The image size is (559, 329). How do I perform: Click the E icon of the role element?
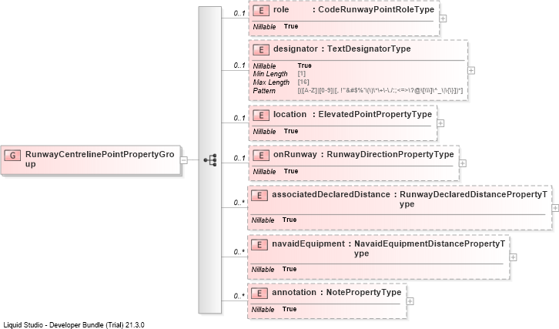[260, 10]
